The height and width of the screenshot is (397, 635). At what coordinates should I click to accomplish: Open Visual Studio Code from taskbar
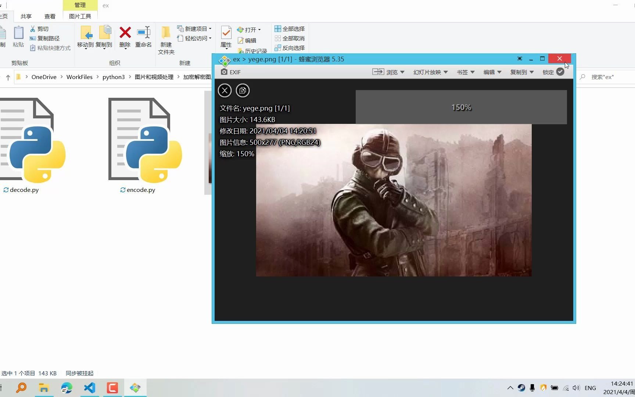coord(90,388)
